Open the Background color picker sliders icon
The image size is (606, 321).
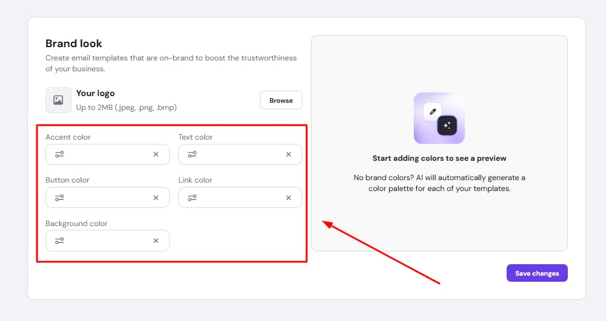[x=59, y=241]
